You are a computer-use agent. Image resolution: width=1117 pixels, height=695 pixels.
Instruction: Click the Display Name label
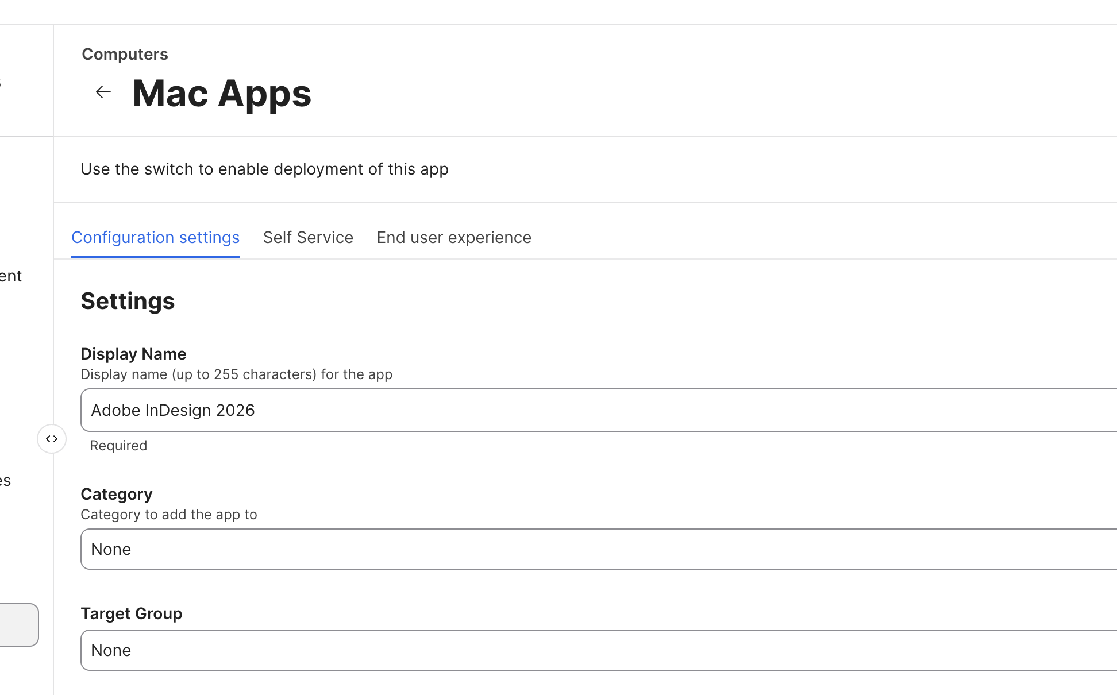133,354
